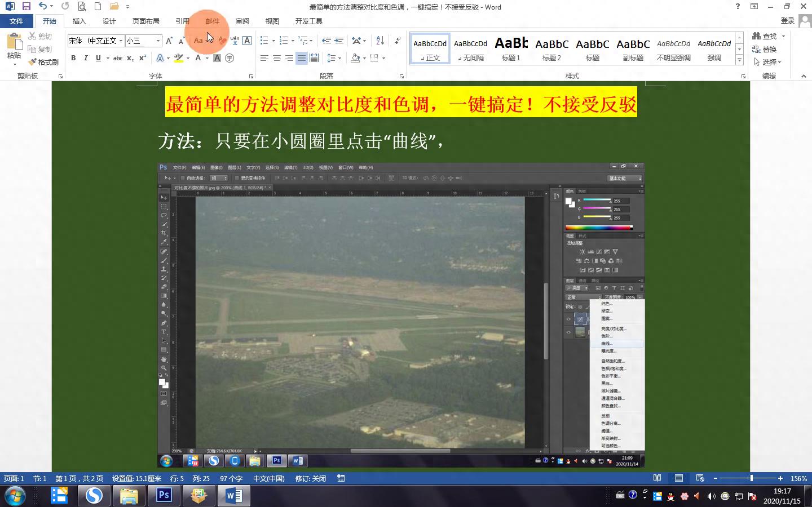Screen dimensions: 812x507
Task: Apply bold formatting with the B icon
Action: [x=73, y=58]
